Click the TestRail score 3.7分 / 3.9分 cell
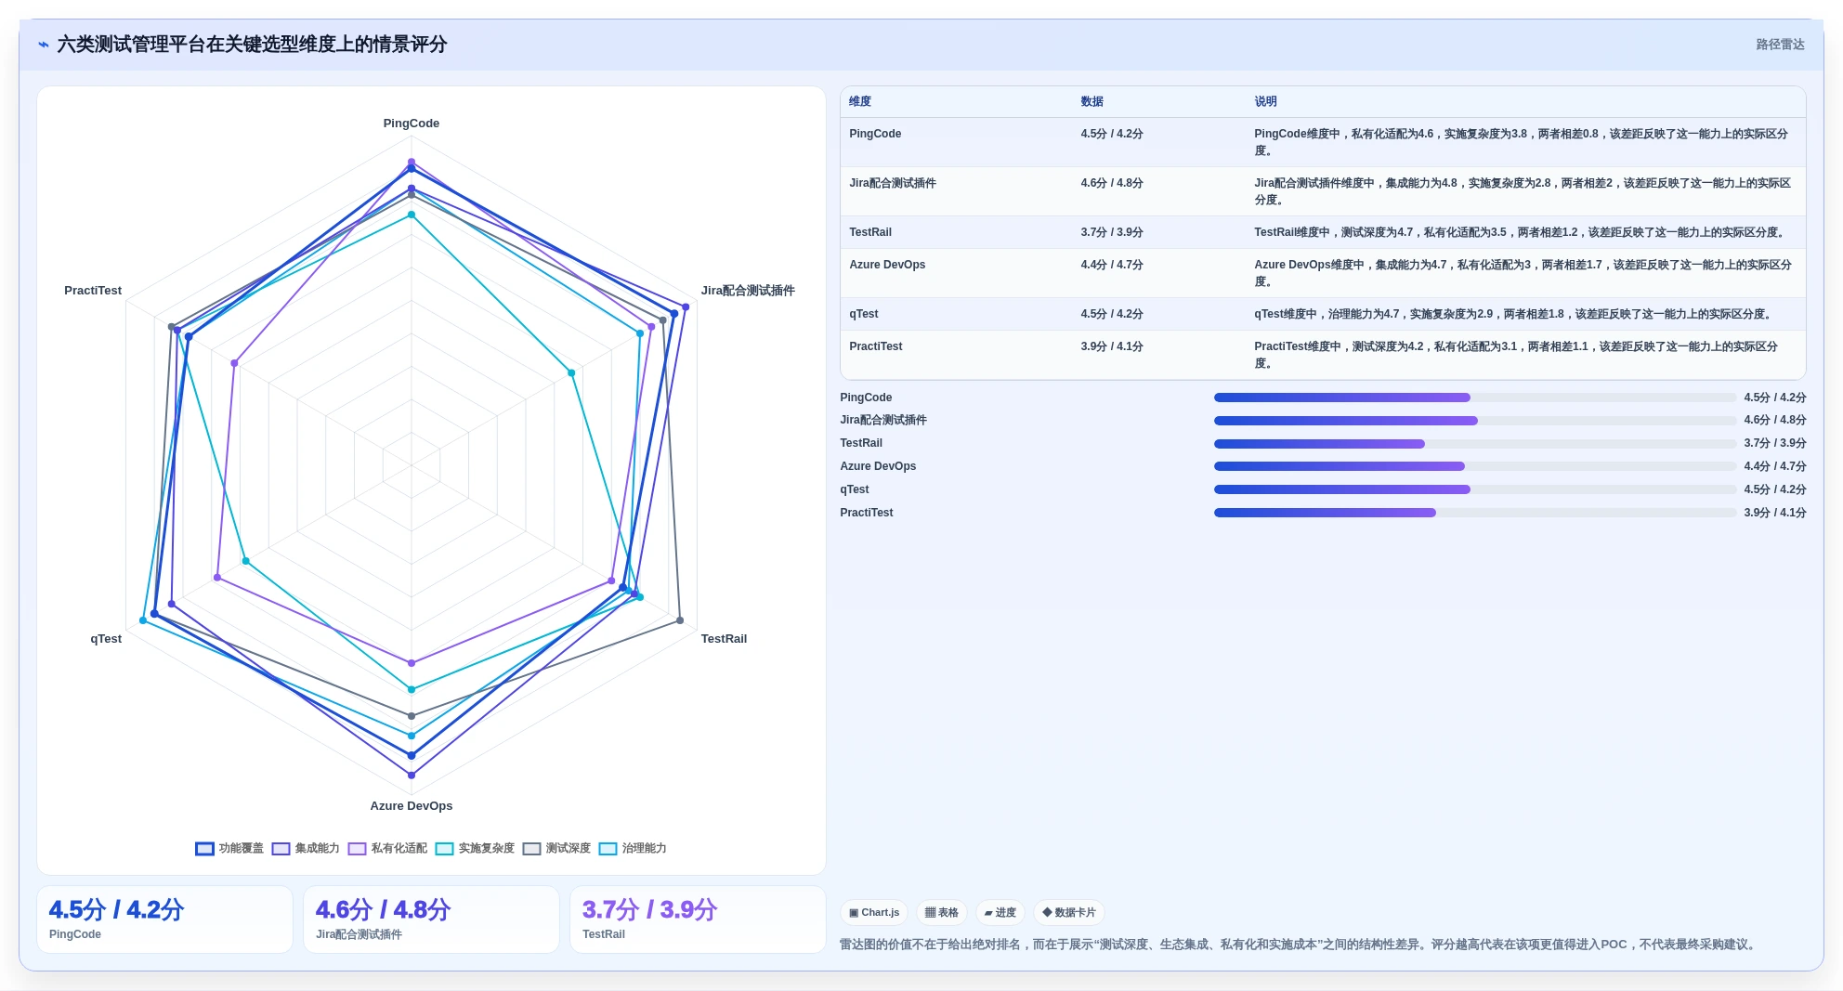The image size is (1843, 991). [x=1112, y=232]
